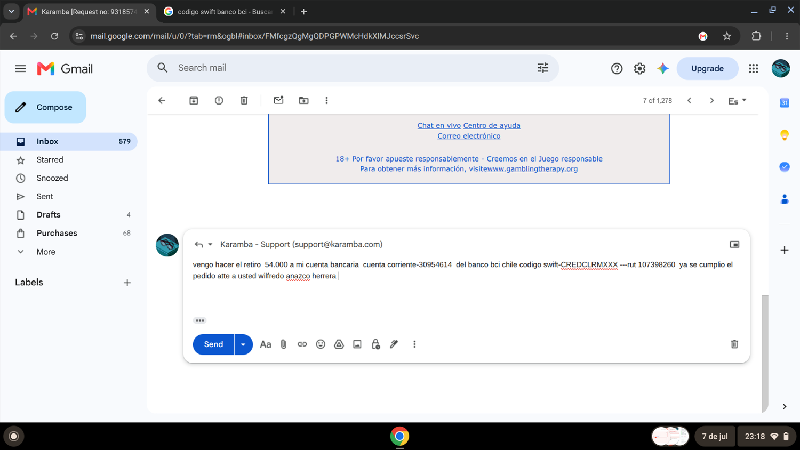The width and height of the screenshot is (800, 450).
Task: Click the Gmail logo
Action: tap(65, 68)
